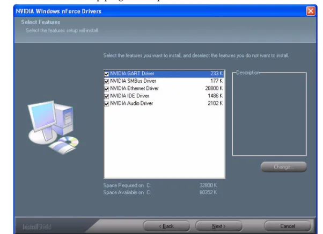Cancel the driver installation
323x234 pixels.
288,226
